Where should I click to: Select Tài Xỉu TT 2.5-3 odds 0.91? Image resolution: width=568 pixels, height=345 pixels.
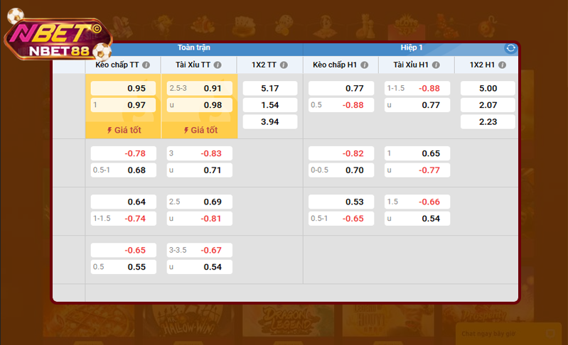(x=199, y=89)
